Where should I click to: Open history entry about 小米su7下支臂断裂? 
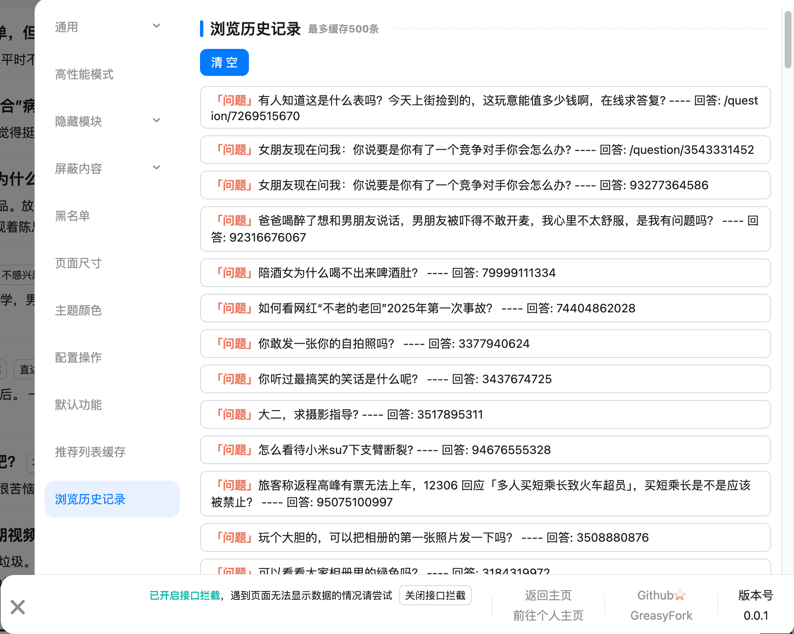(485, 450)
